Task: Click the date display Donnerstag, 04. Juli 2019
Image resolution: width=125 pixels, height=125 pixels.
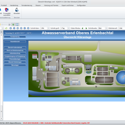Action: coord(15,33)
